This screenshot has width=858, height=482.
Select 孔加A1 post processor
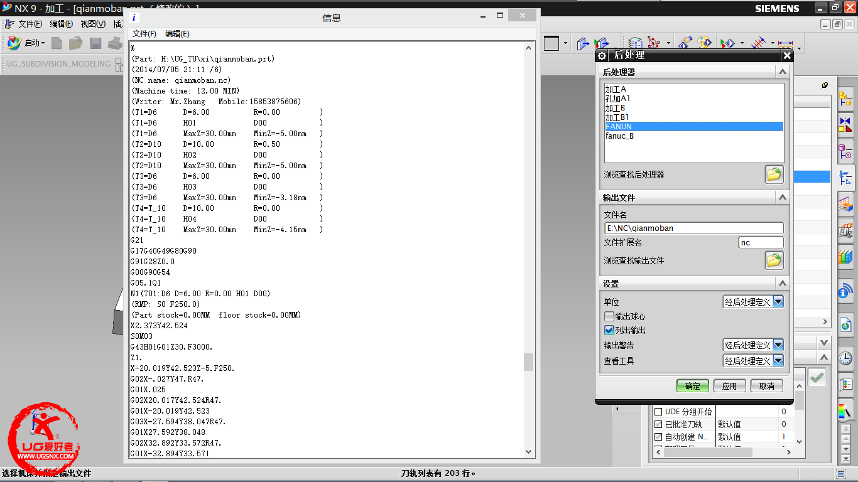(694, 99)
